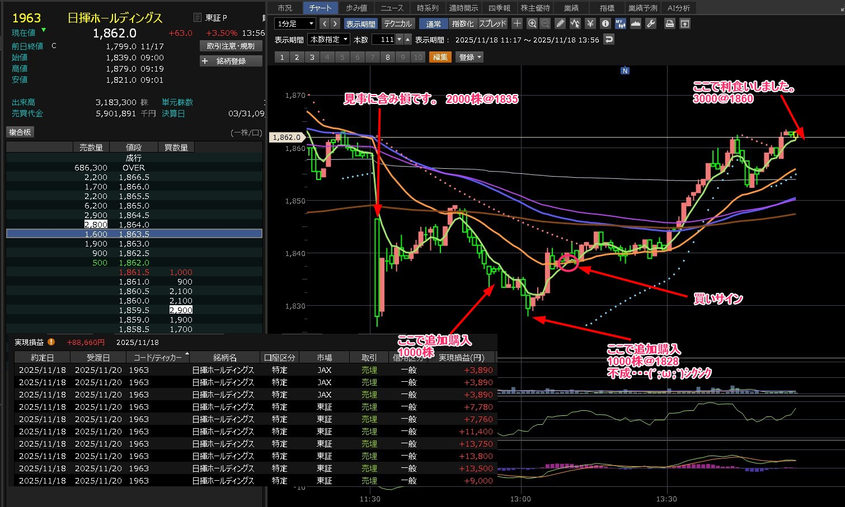Click the yen symbol icon

pos(590,23)
